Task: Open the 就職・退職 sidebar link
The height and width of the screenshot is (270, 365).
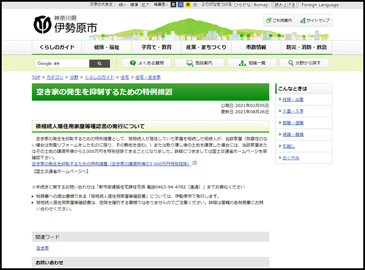Action: coord(293,123)
